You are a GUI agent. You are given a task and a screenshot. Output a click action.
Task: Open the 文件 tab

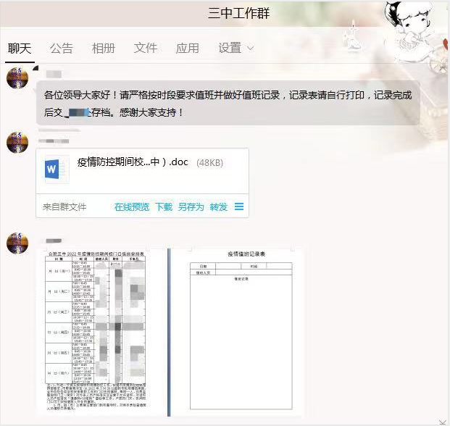tap(146, 49)
